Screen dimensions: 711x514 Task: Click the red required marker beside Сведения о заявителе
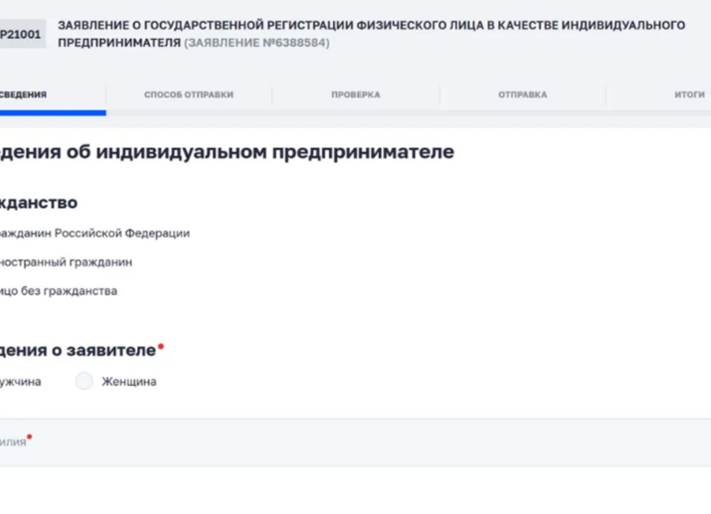161,346
